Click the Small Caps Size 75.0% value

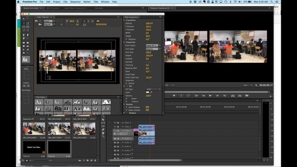point(149,77)
